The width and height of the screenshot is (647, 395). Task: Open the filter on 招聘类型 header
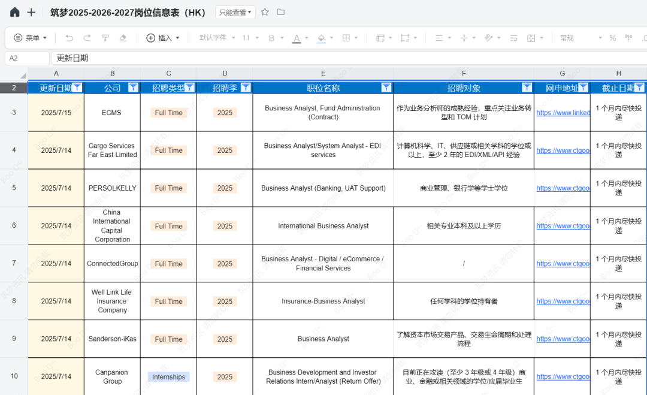(189, 88)
